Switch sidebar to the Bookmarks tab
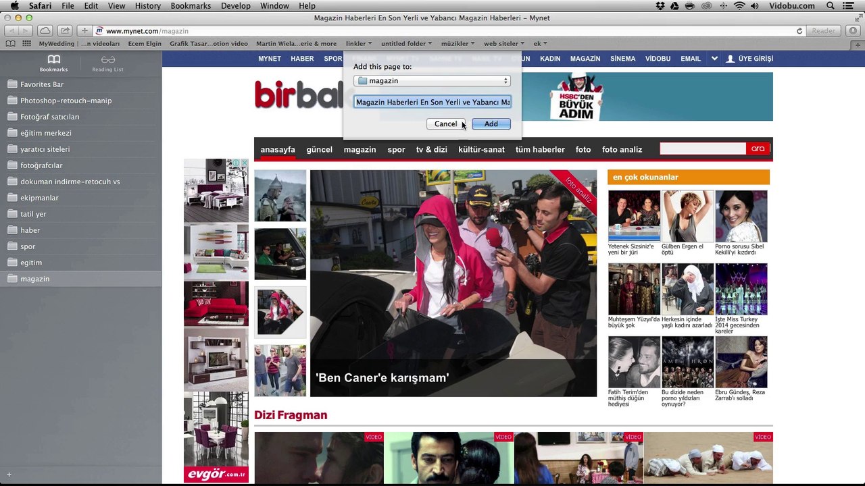Viewport: 865px width, 486px height. [53, 63]
